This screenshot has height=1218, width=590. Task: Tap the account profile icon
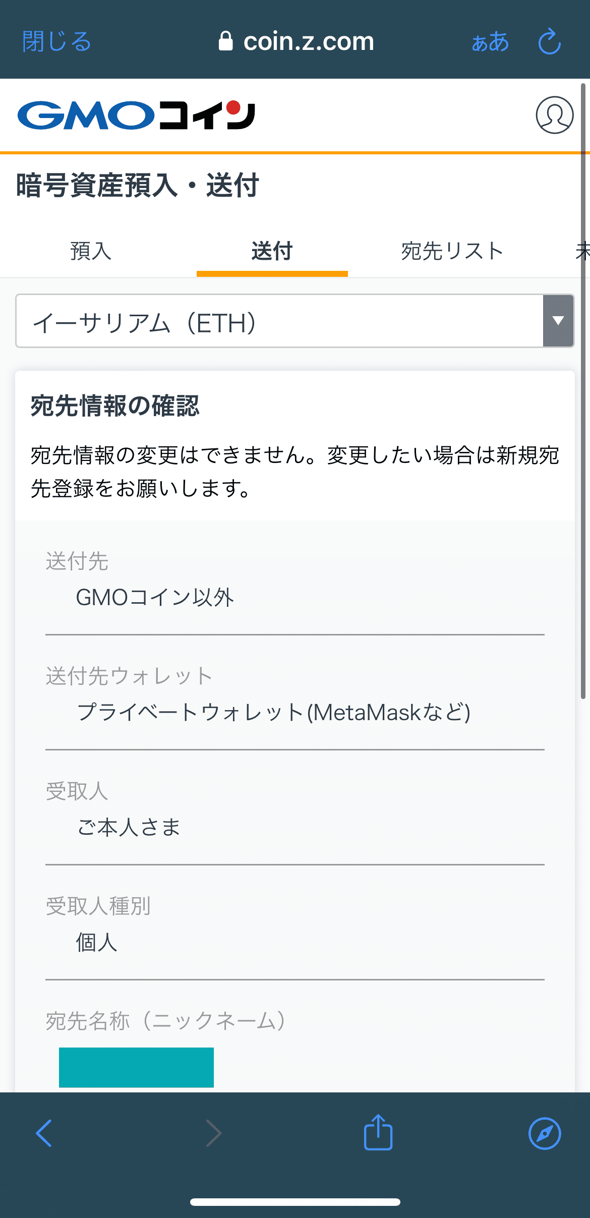coord(554,115)
